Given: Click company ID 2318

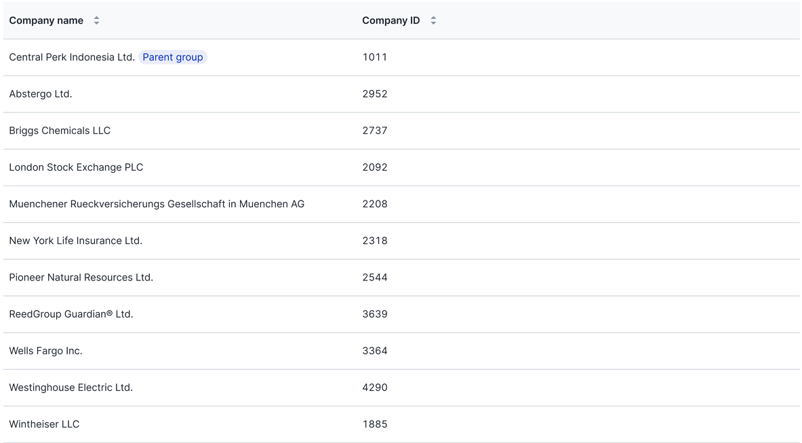Looking at the screenshot, I should tap(375, 240).
